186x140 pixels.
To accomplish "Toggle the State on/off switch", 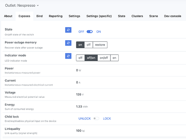I will click(89, 32).
